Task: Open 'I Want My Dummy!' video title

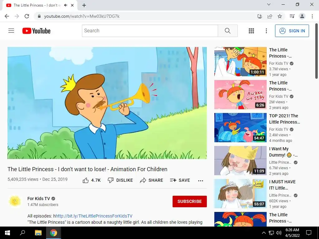Action: pyautogui.click(x=283, y=152)
